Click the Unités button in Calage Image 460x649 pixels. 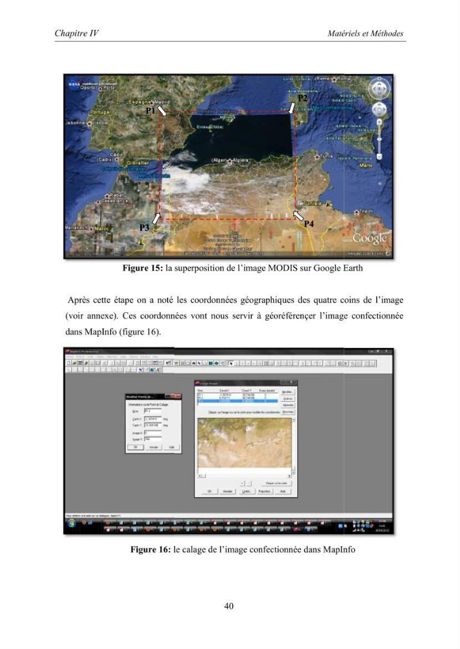pos(247,491)
